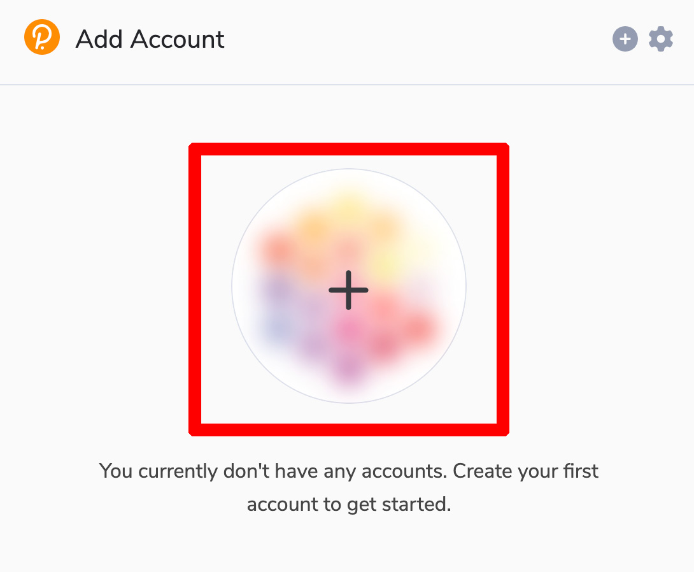Open the account creation menu from header plus
Screen dimensions: 694x572
pos(625,39)
